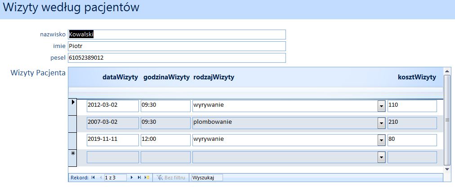
Task: Click the subform scrollbar down arrow
Action: (x=447, y=169)
